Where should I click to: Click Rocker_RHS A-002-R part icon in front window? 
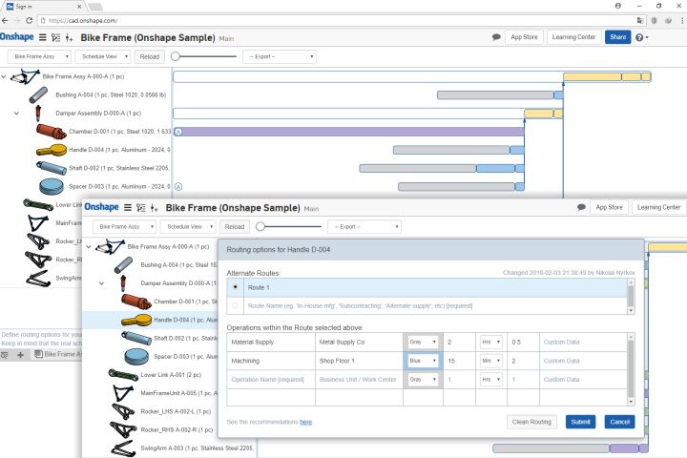point(123,430)
